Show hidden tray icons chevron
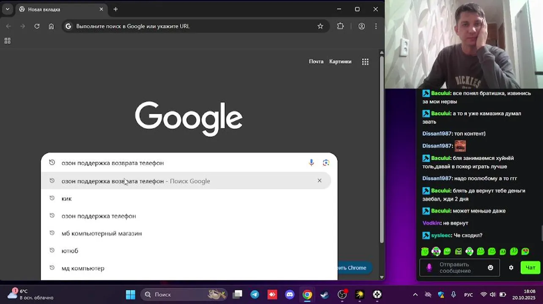The image size is (543, 304). click(415, 294)
